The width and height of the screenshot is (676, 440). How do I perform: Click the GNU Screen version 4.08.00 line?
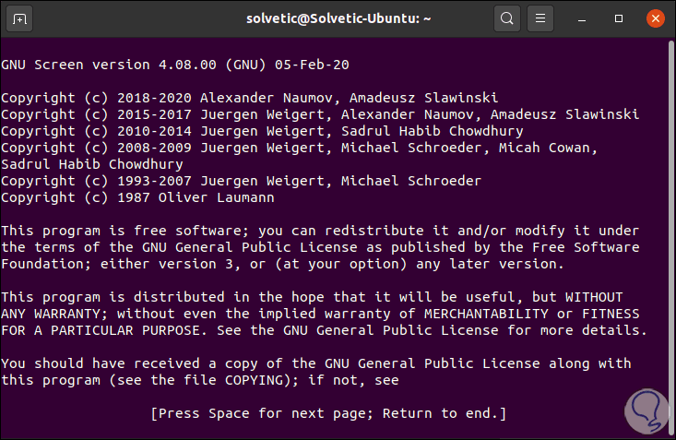pyautogui.click(x=175, y=65)
